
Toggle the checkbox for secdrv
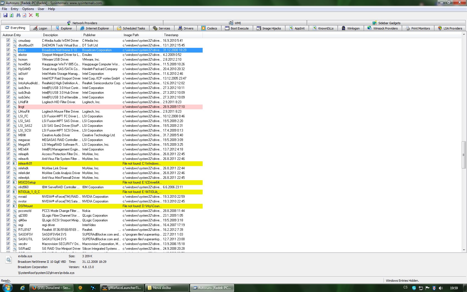click(8, 244)
